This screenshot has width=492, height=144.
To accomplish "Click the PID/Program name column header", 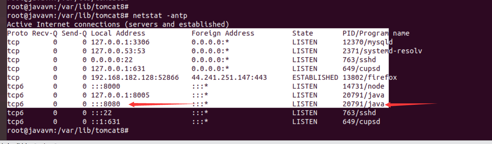I will pos(376,33).
